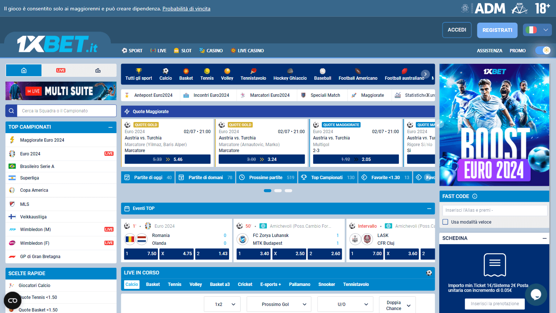The height and width of the screenshot is (313, 556).
Task: Open the CASINO main menu
Action: click(211, 50)
